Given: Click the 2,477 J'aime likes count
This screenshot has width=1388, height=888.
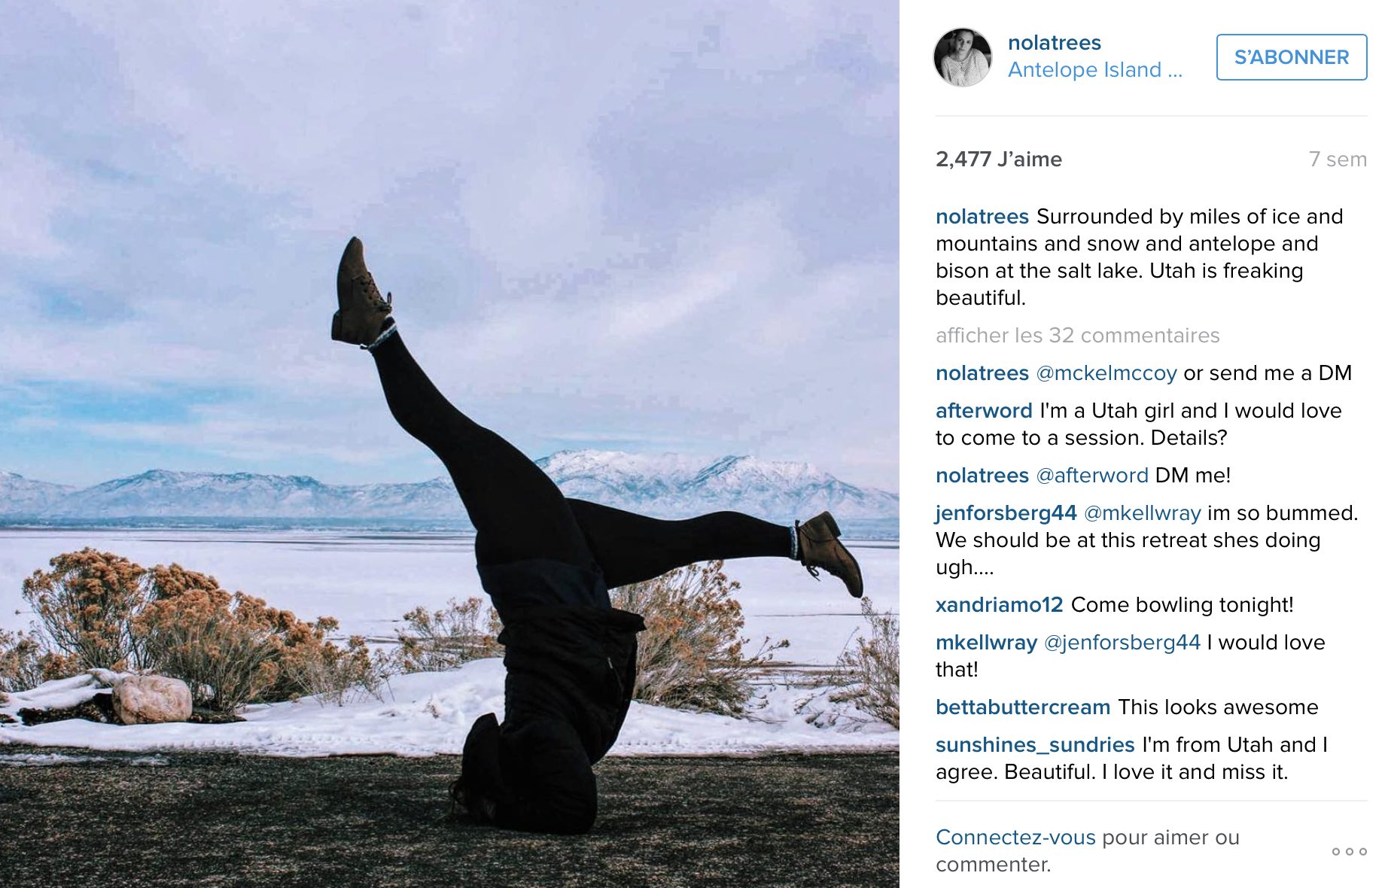Looking at the screenshot, I should 999,160.
